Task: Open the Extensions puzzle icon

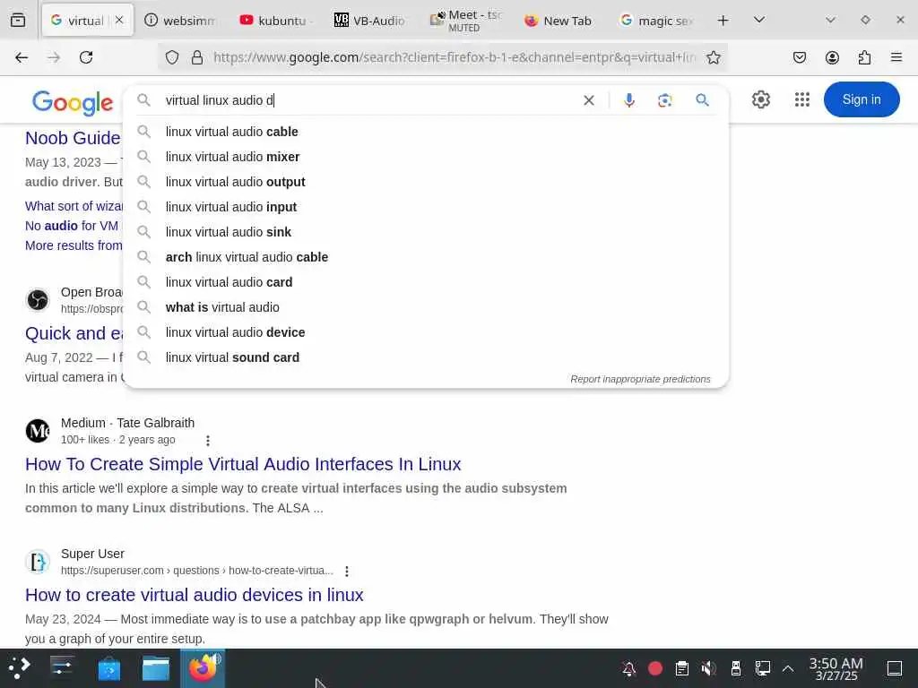Action: pyautogui.click(x=864, y=57)
